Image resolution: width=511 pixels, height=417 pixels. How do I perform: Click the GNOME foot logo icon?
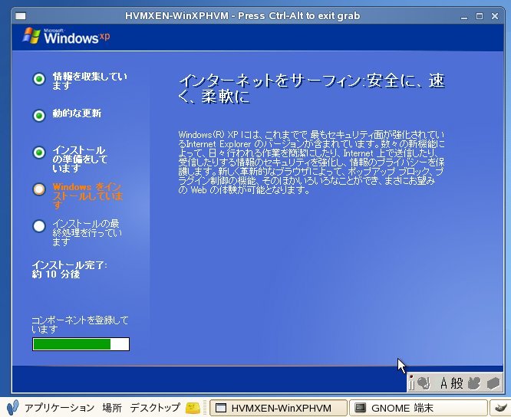pos(12,408)
